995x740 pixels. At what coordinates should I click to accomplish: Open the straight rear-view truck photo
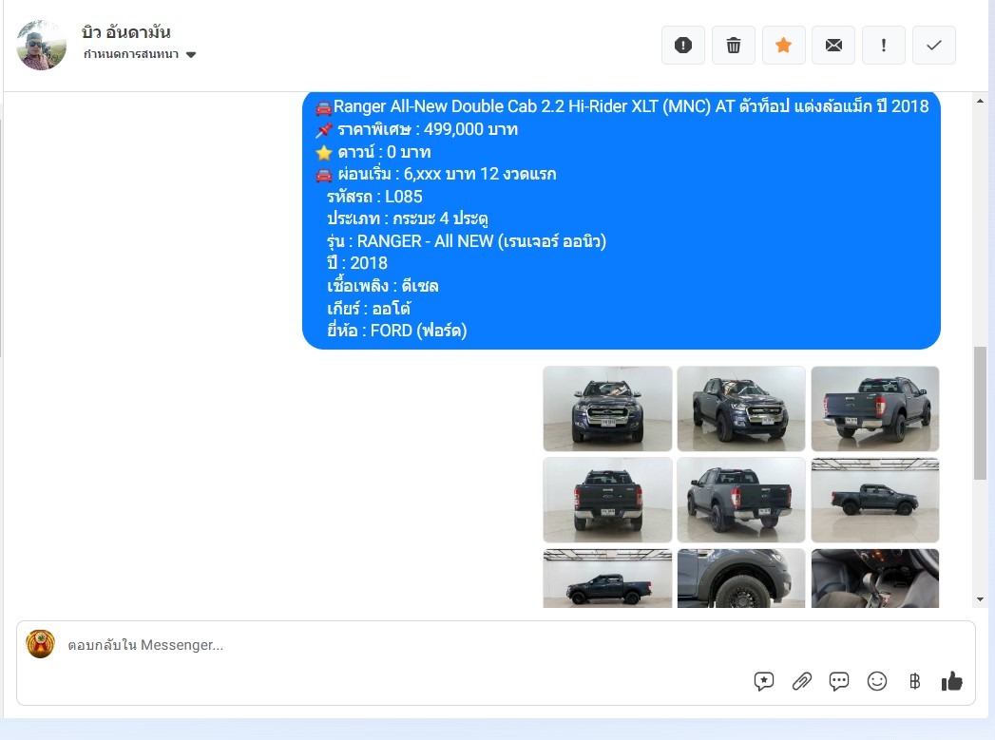tap(607, 500)
